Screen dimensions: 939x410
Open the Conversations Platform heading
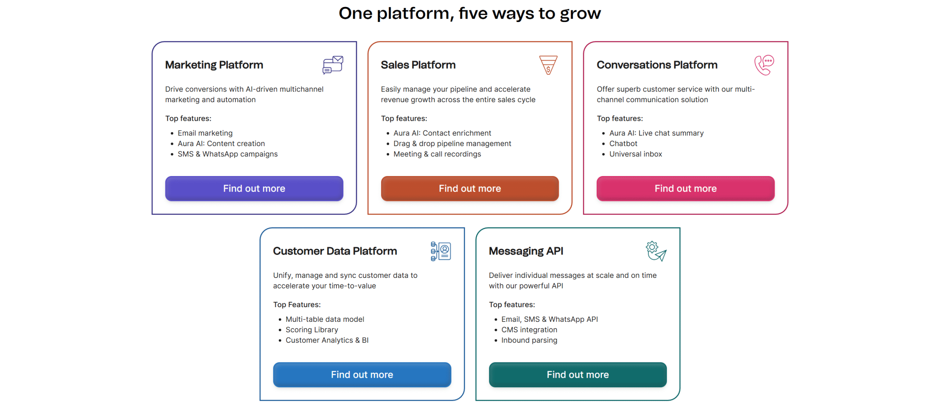pyautogui.click(x=657, y=65)
